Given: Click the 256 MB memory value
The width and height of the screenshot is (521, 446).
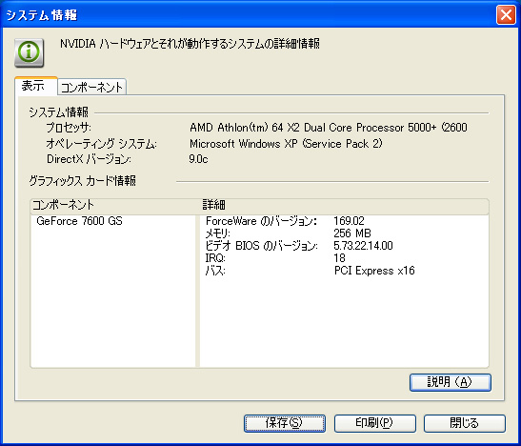Looking at the screenshot, I should click(352, 233).
